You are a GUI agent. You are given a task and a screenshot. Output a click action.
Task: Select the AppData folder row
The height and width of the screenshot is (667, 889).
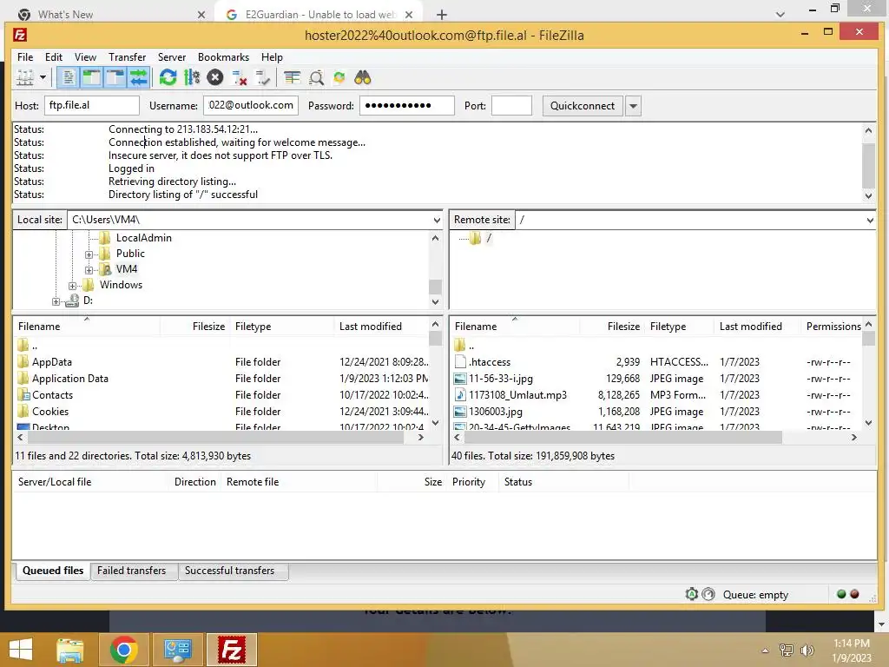[x=221, y=362]
